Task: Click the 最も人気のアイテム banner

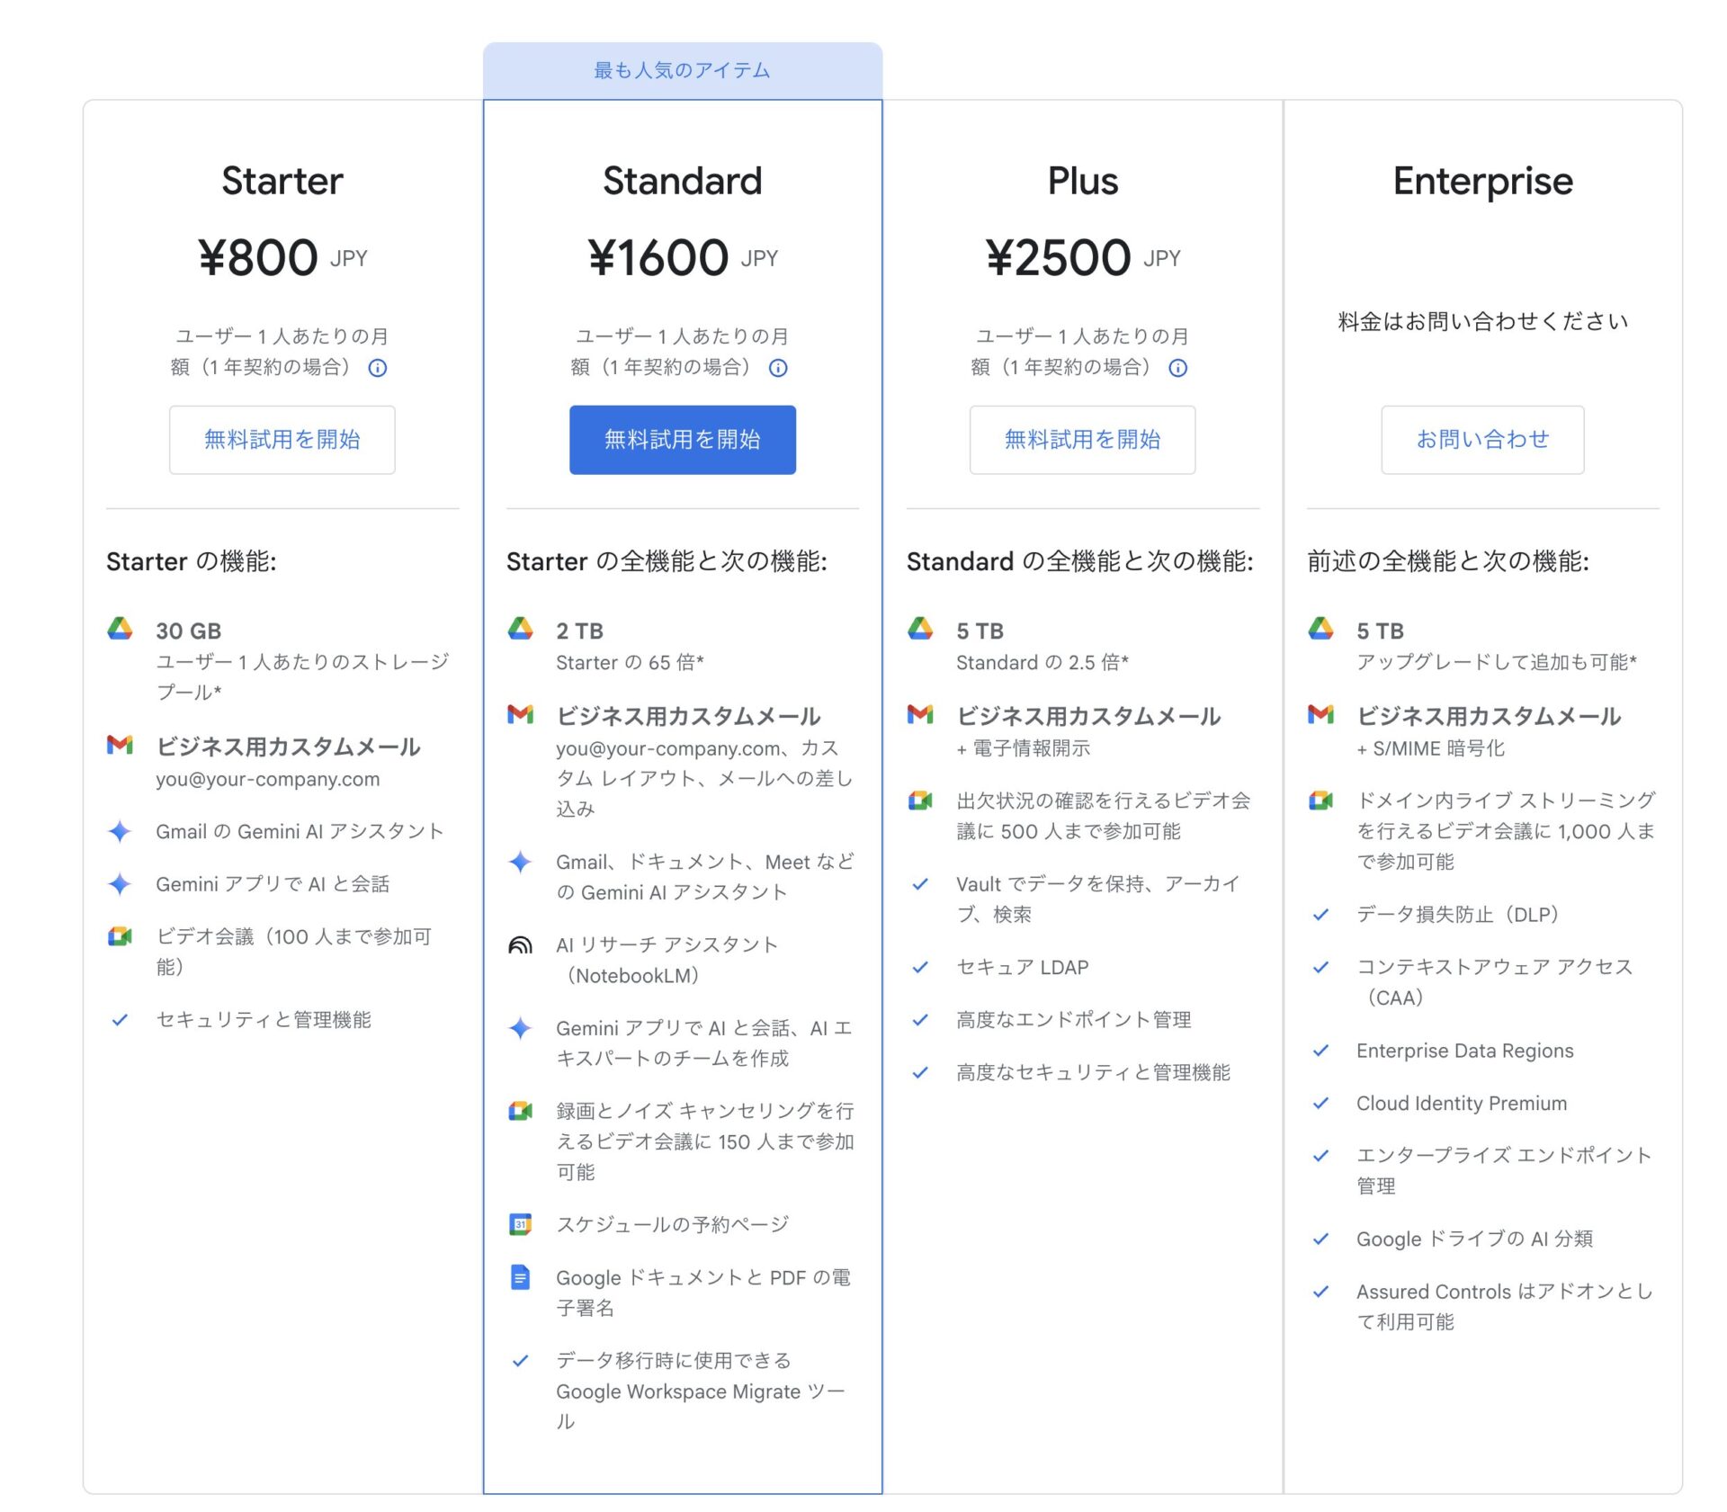Action: coord(683,70)
